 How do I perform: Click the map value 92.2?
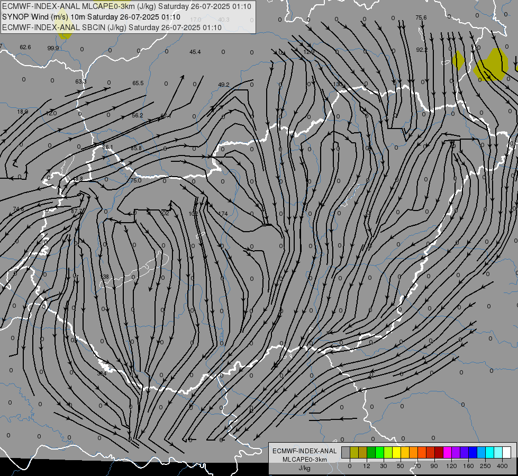pos(422,50)
